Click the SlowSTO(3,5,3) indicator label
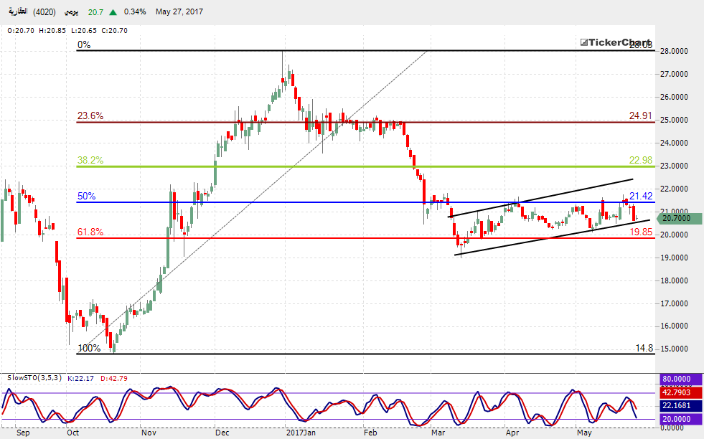This screenshot has height=439, width=704. point(34,377)
